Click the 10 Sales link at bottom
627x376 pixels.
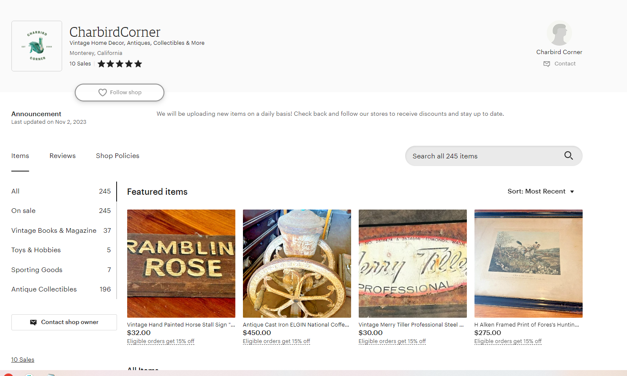(x=23, y=360)
